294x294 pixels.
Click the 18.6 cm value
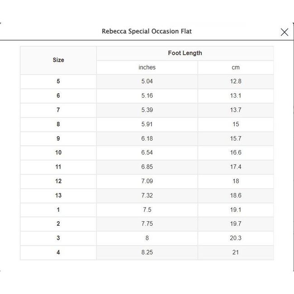[x=235, y=195]
